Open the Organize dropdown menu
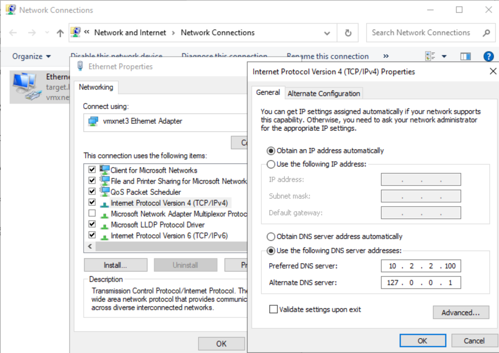Viewport: 499px width, 353px height. pyautogui.click(x=31, y=56)
